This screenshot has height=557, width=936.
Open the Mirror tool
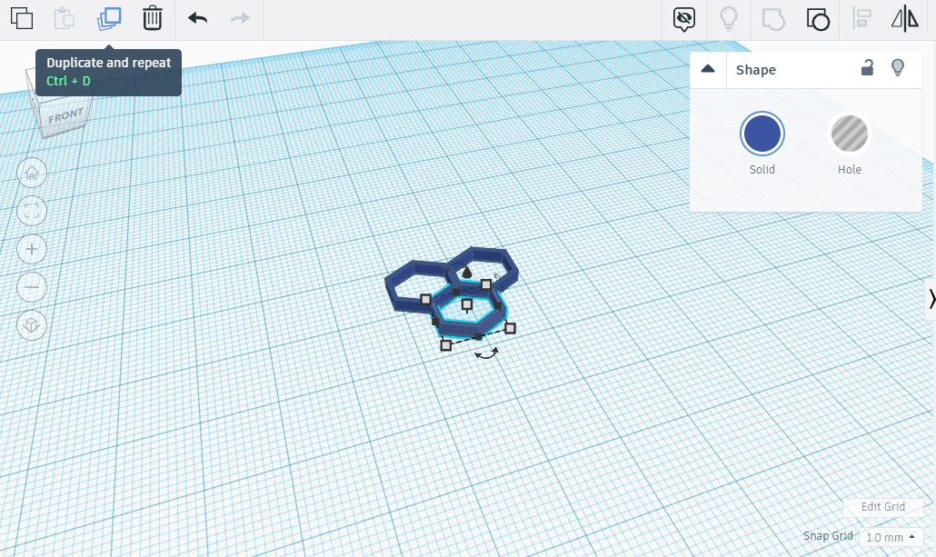click(x=905, y=19)
